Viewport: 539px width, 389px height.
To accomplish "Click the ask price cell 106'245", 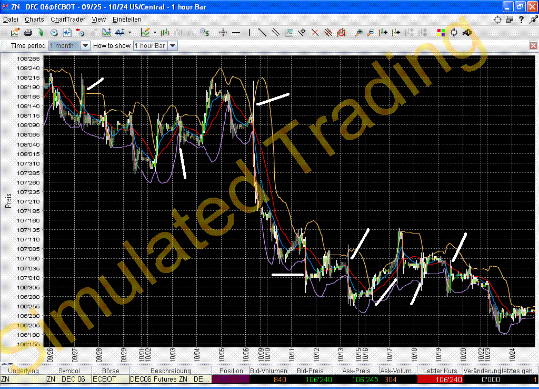I will (x=356, y=380).
